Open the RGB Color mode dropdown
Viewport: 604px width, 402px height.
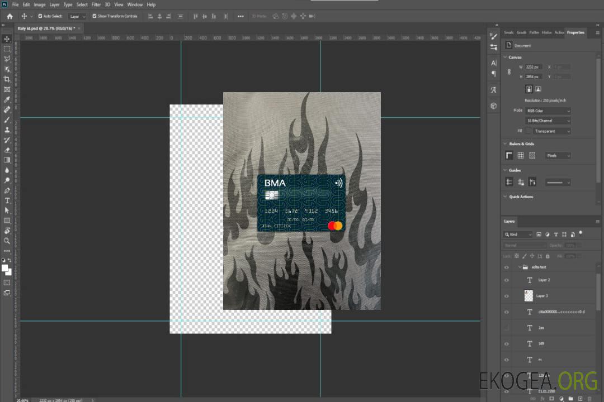coord(548,111)
